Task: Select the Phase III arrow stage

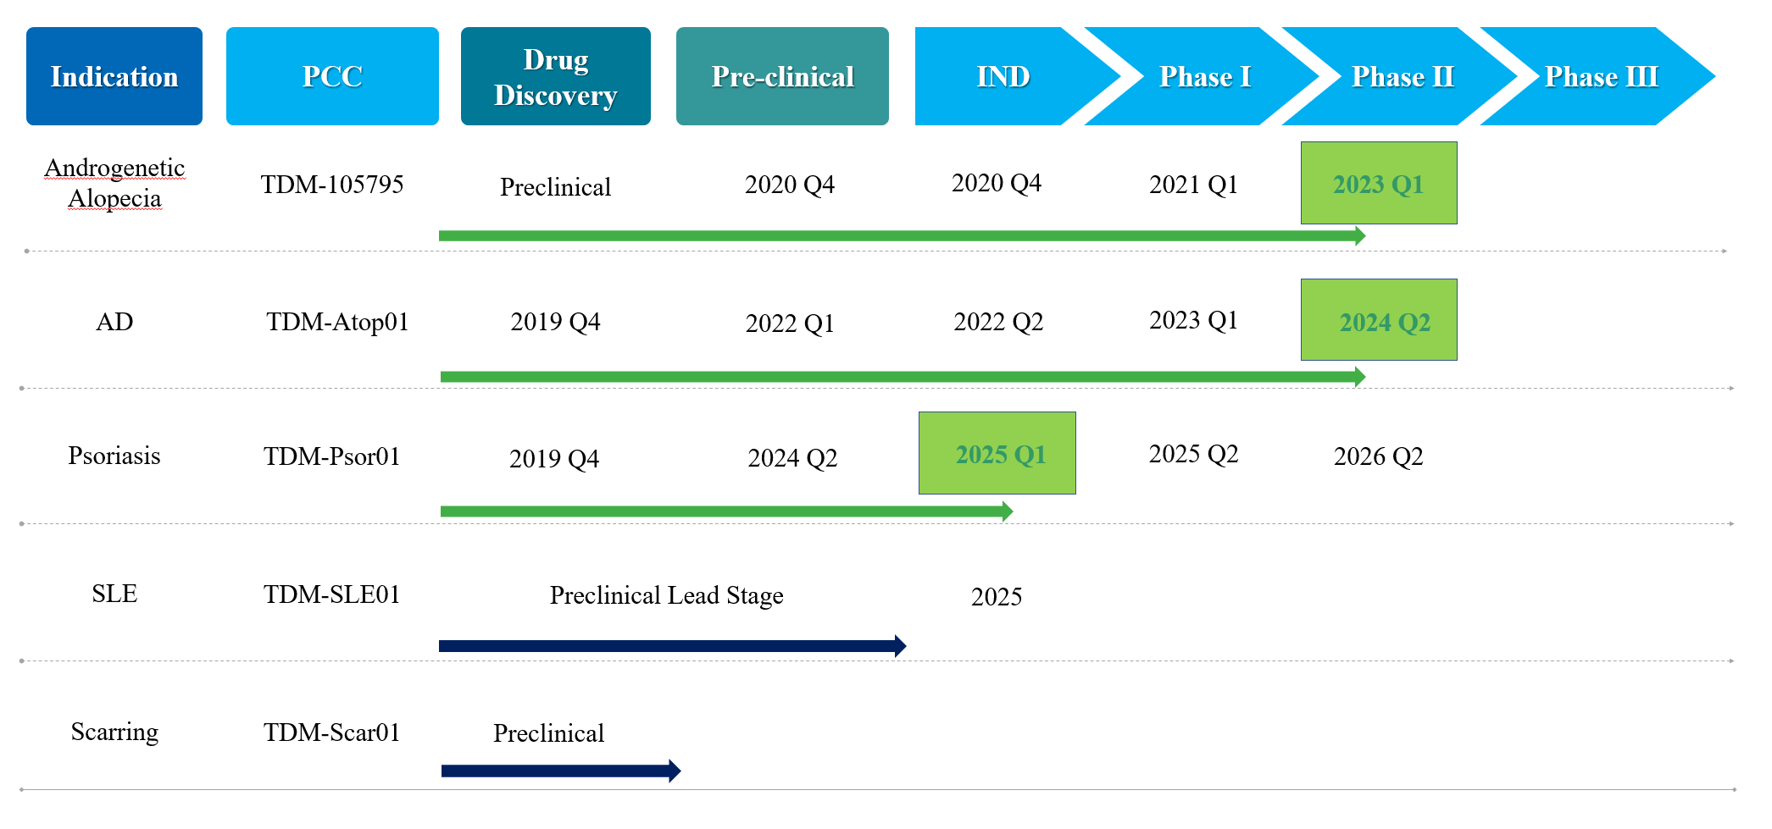Action: [1601, 76]
